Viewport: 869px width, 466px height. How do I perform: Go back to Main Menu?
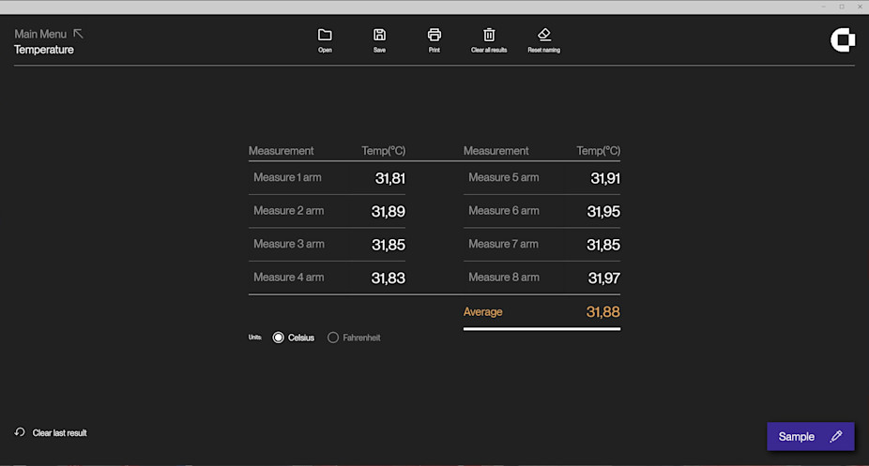point(40,34)
